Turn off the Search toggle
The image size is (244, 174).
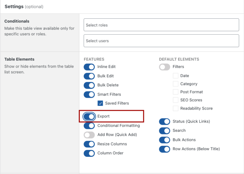tap(165, 131)
